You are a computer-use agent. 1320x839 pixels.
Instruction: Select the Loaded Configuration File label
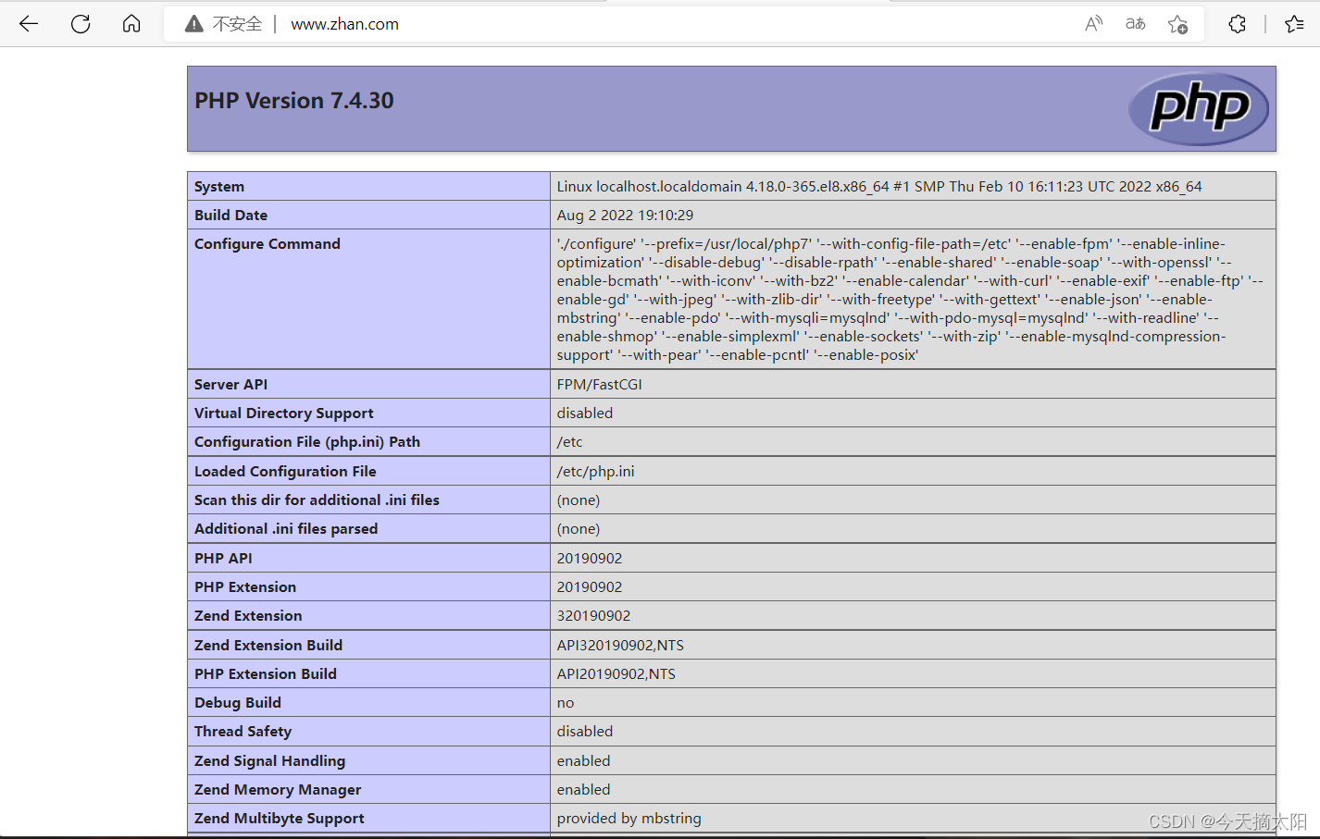[x=285, y=471]
